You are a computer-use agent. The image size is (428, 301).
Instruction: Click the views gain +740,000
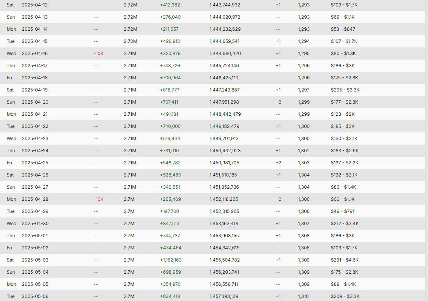click(x=170, y=126)
